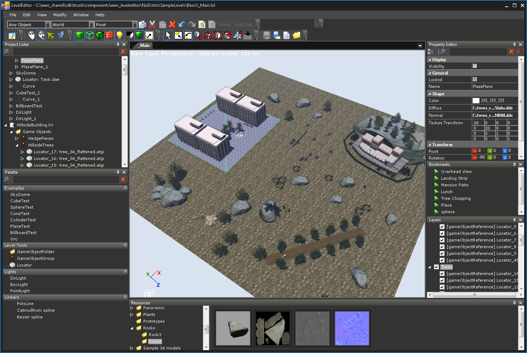Select the _Main viewport tab
This screenshot has width=527, height=353.
[144, 46]
